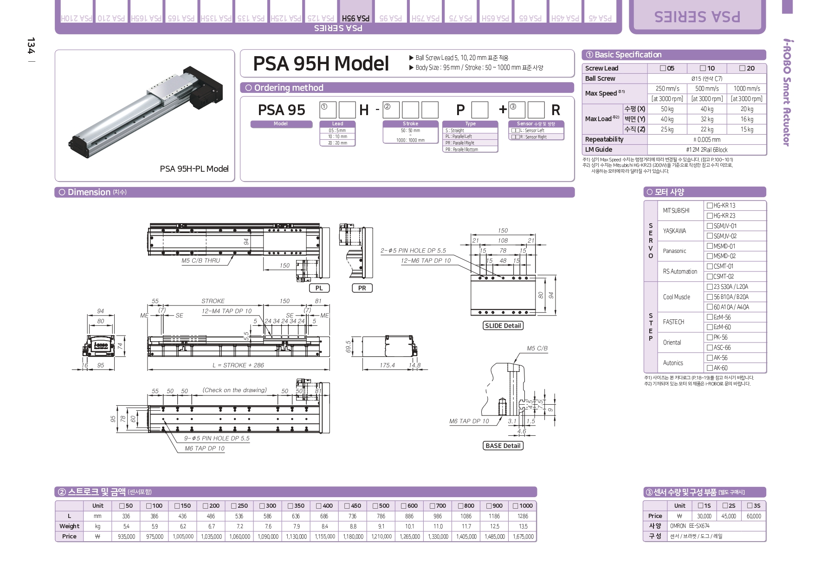The image size is (814, 576).
Task: Click the '05 : 5 mm' lead option
Action: [337, 130]
